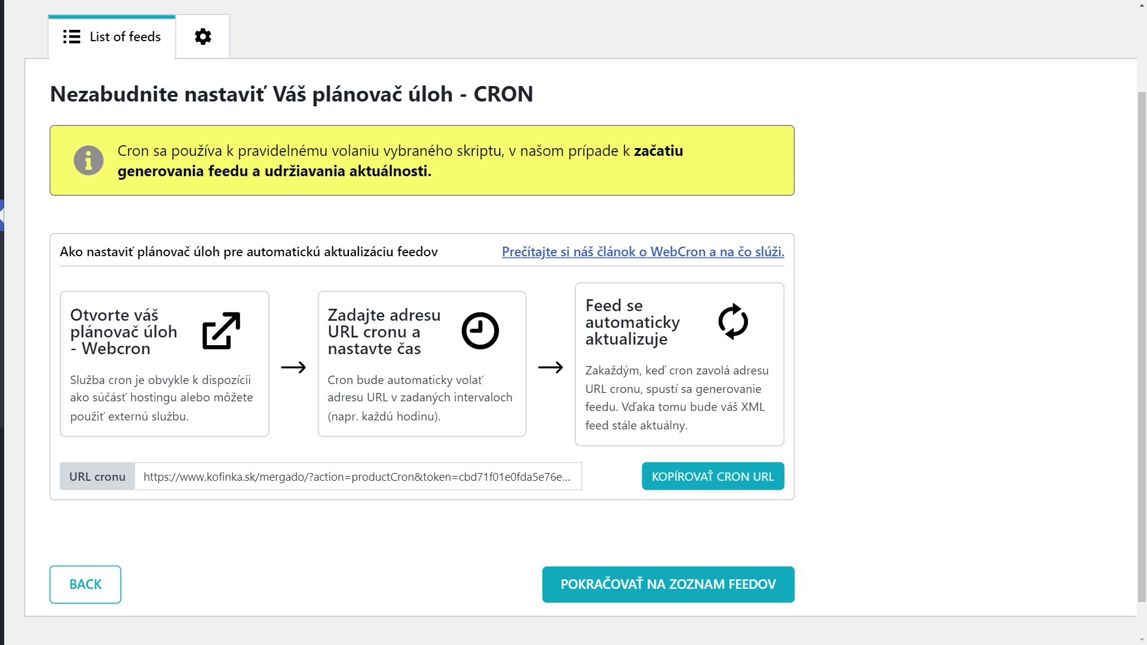Click the BACK button

(x=86, y=584)
